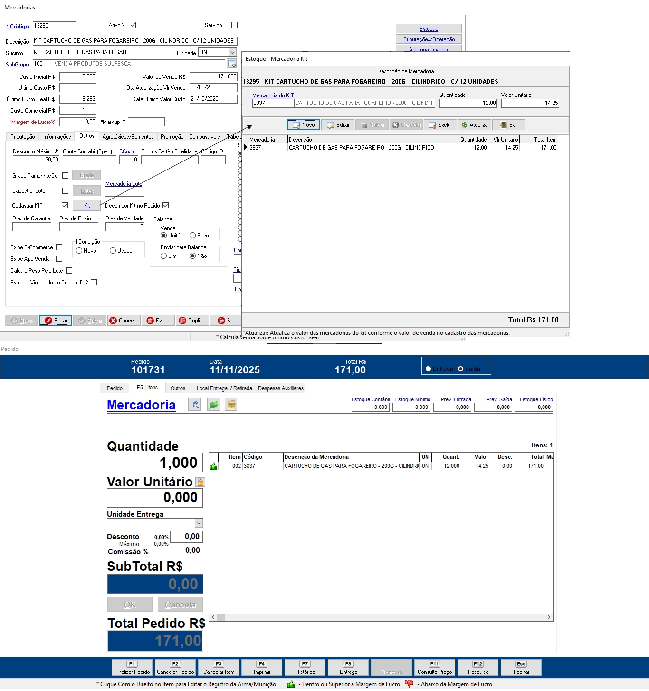Click the green leaf icon near Mercadoria

[214, 405]
